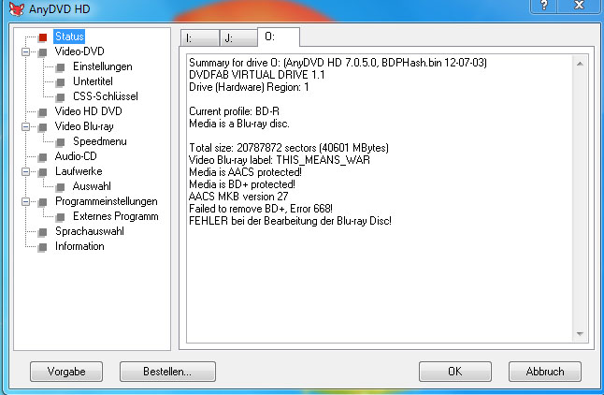Click the 'Total size: 20787872 sectors' line
Viewport: 604px width, 395px height.
[x=289, y=148]
